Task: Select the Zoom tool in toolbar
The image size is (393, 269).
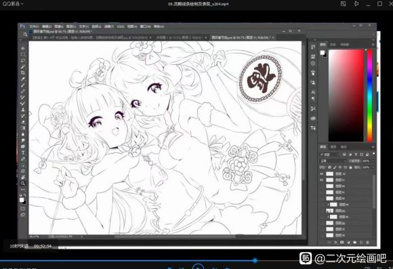Action: (23, 183)
